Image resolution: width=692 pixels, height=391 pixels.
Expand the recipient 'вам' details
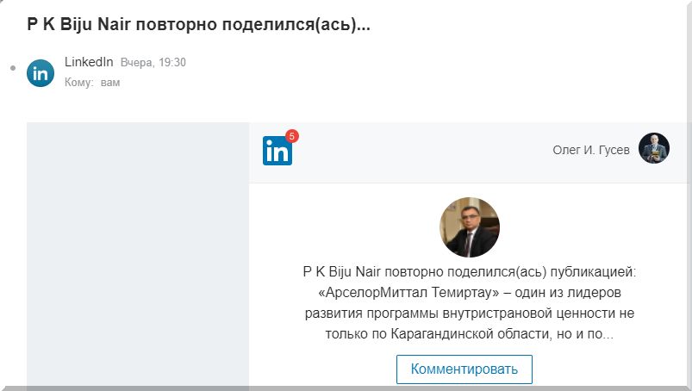(110, 83)
